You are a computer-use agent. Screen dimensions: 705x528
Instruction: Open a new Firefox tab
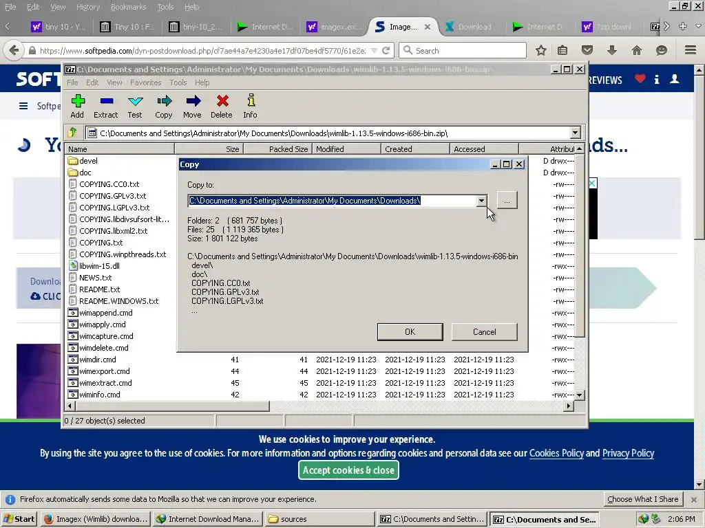click(682, 27)
